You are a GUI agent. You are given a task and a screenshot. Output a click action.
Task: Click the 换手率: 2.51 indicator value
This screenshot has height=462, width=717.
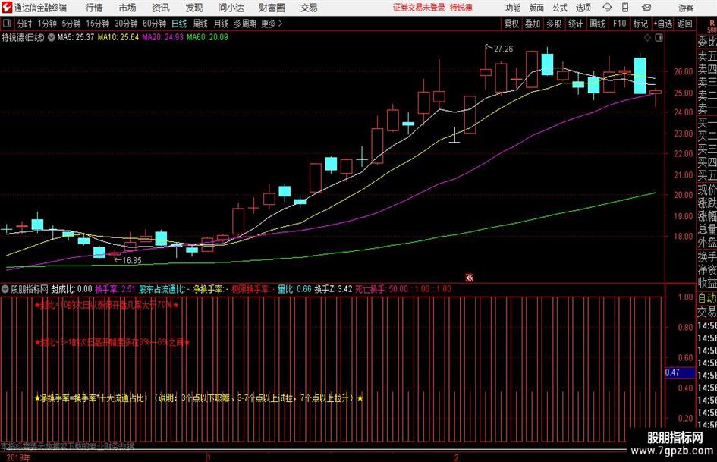[x=115, y=289]
